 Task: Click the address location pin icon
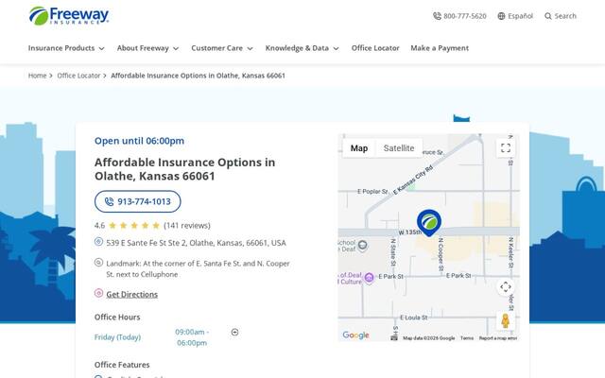click(x=98, y=242)
